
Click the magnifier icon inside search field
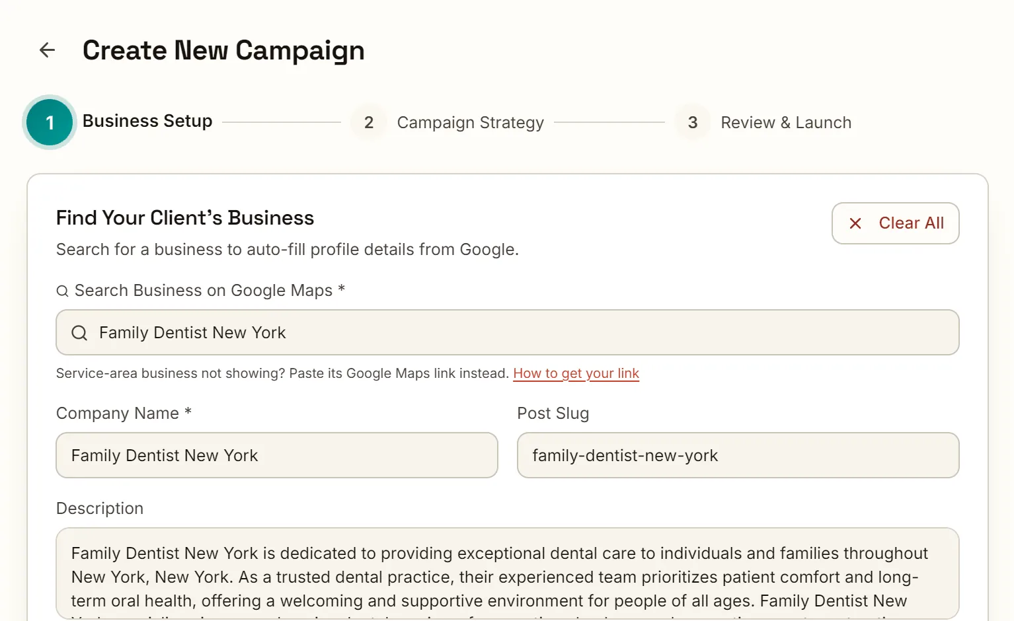point(79,333)
